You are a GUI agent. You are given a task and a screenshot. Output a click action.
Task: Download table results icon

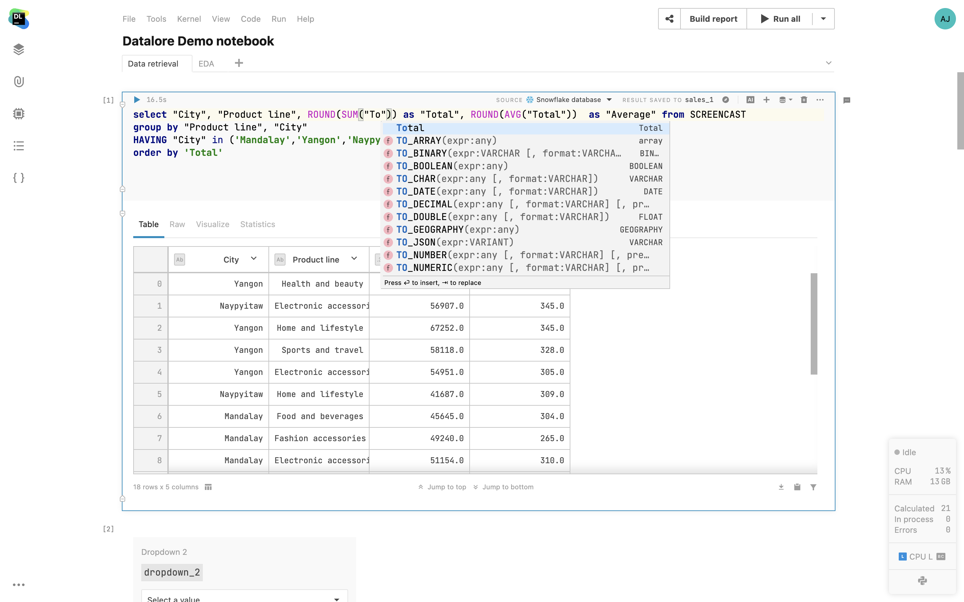click(x=781, y=487)
